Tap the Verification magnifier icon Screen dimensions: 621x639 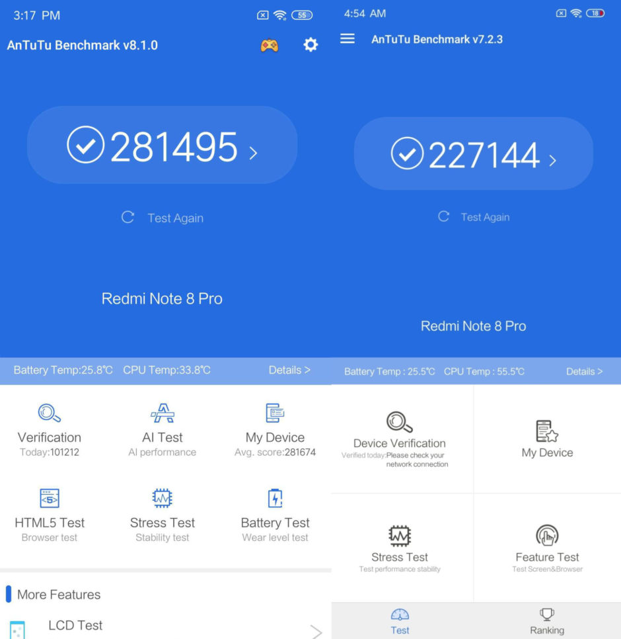click(50, 413)
